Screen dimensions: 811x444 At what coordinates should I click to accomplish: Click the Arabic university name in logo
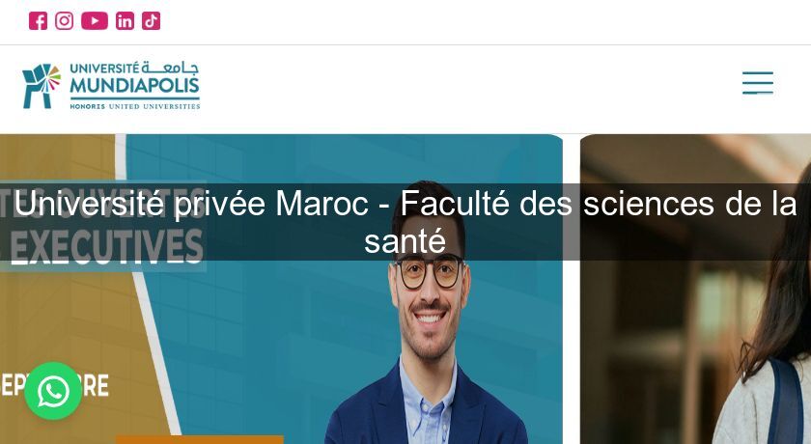coord(171,68)
